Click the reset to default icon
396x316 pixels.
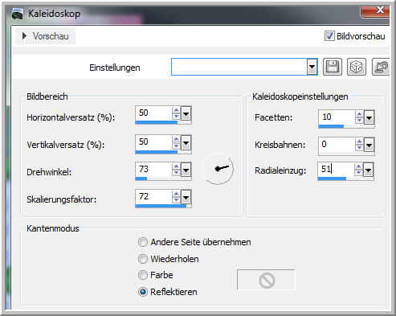tap(381, 67)
